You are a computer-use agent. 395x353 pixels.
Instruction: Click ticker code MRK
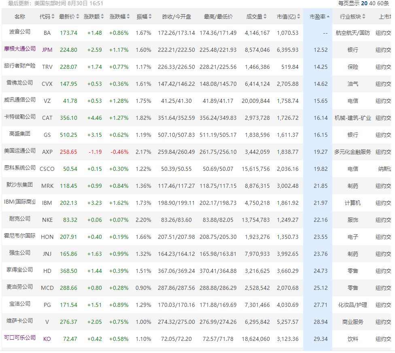[x=47, y=186]
